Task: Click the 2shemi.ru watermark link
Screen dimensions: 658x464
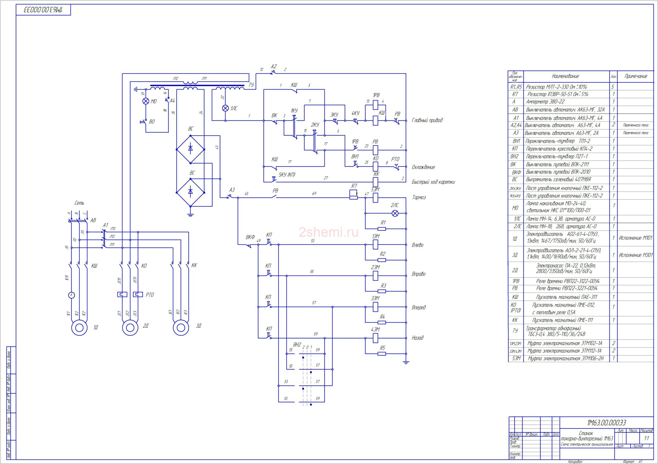Action: tap(328, 233)
